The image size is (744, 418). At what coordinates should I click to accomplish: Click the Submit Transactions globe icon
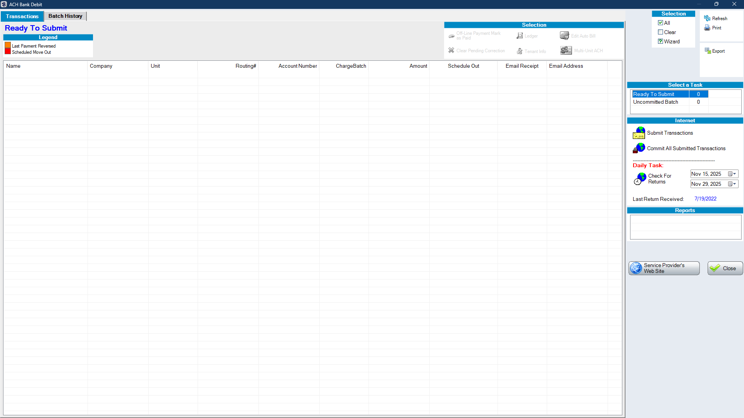[x=639, y=133]
